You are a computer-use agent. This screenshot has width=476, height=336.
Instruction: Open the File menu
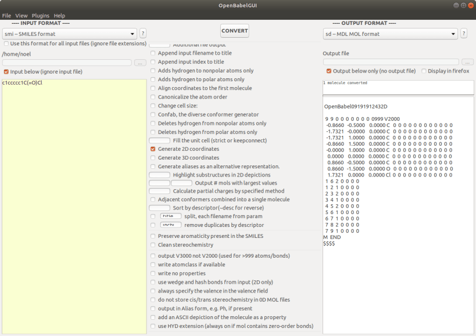click(x=6, y=16)
